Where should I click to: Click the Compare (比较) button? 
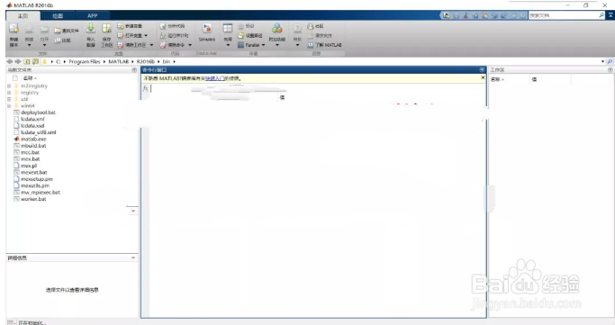(62, 40)
